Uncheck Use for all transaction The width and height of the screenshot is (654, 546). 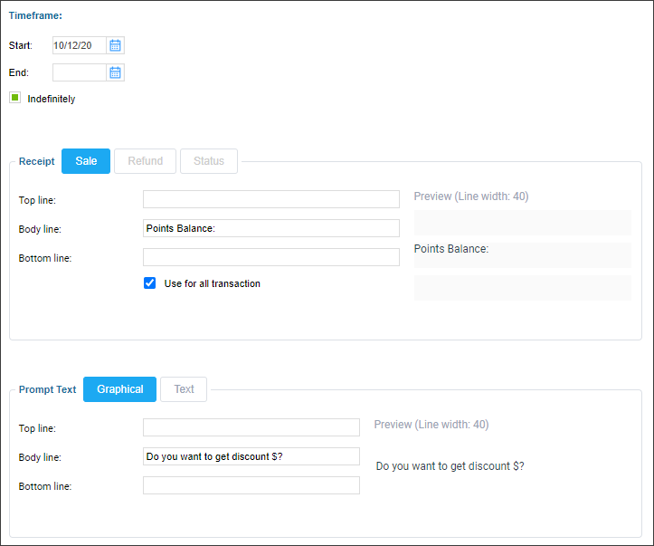click(x=150, y=283)
